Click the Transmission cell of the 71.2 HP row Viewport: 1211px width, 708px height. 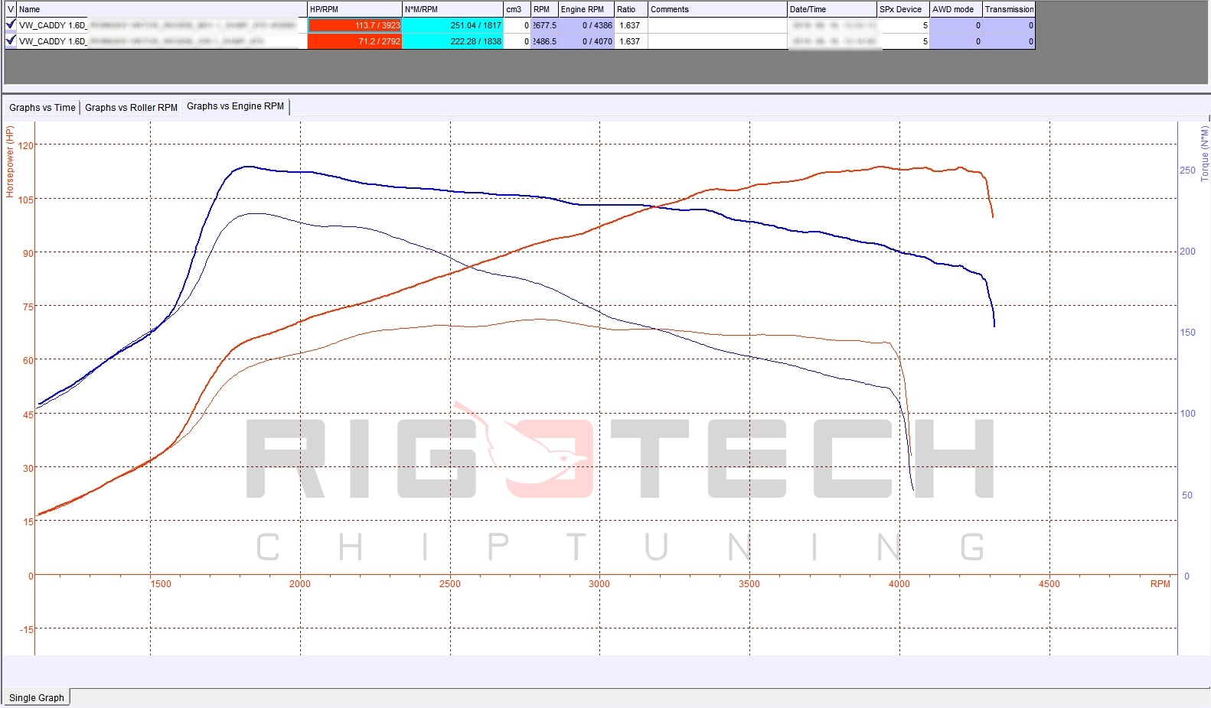point(1009,41)
